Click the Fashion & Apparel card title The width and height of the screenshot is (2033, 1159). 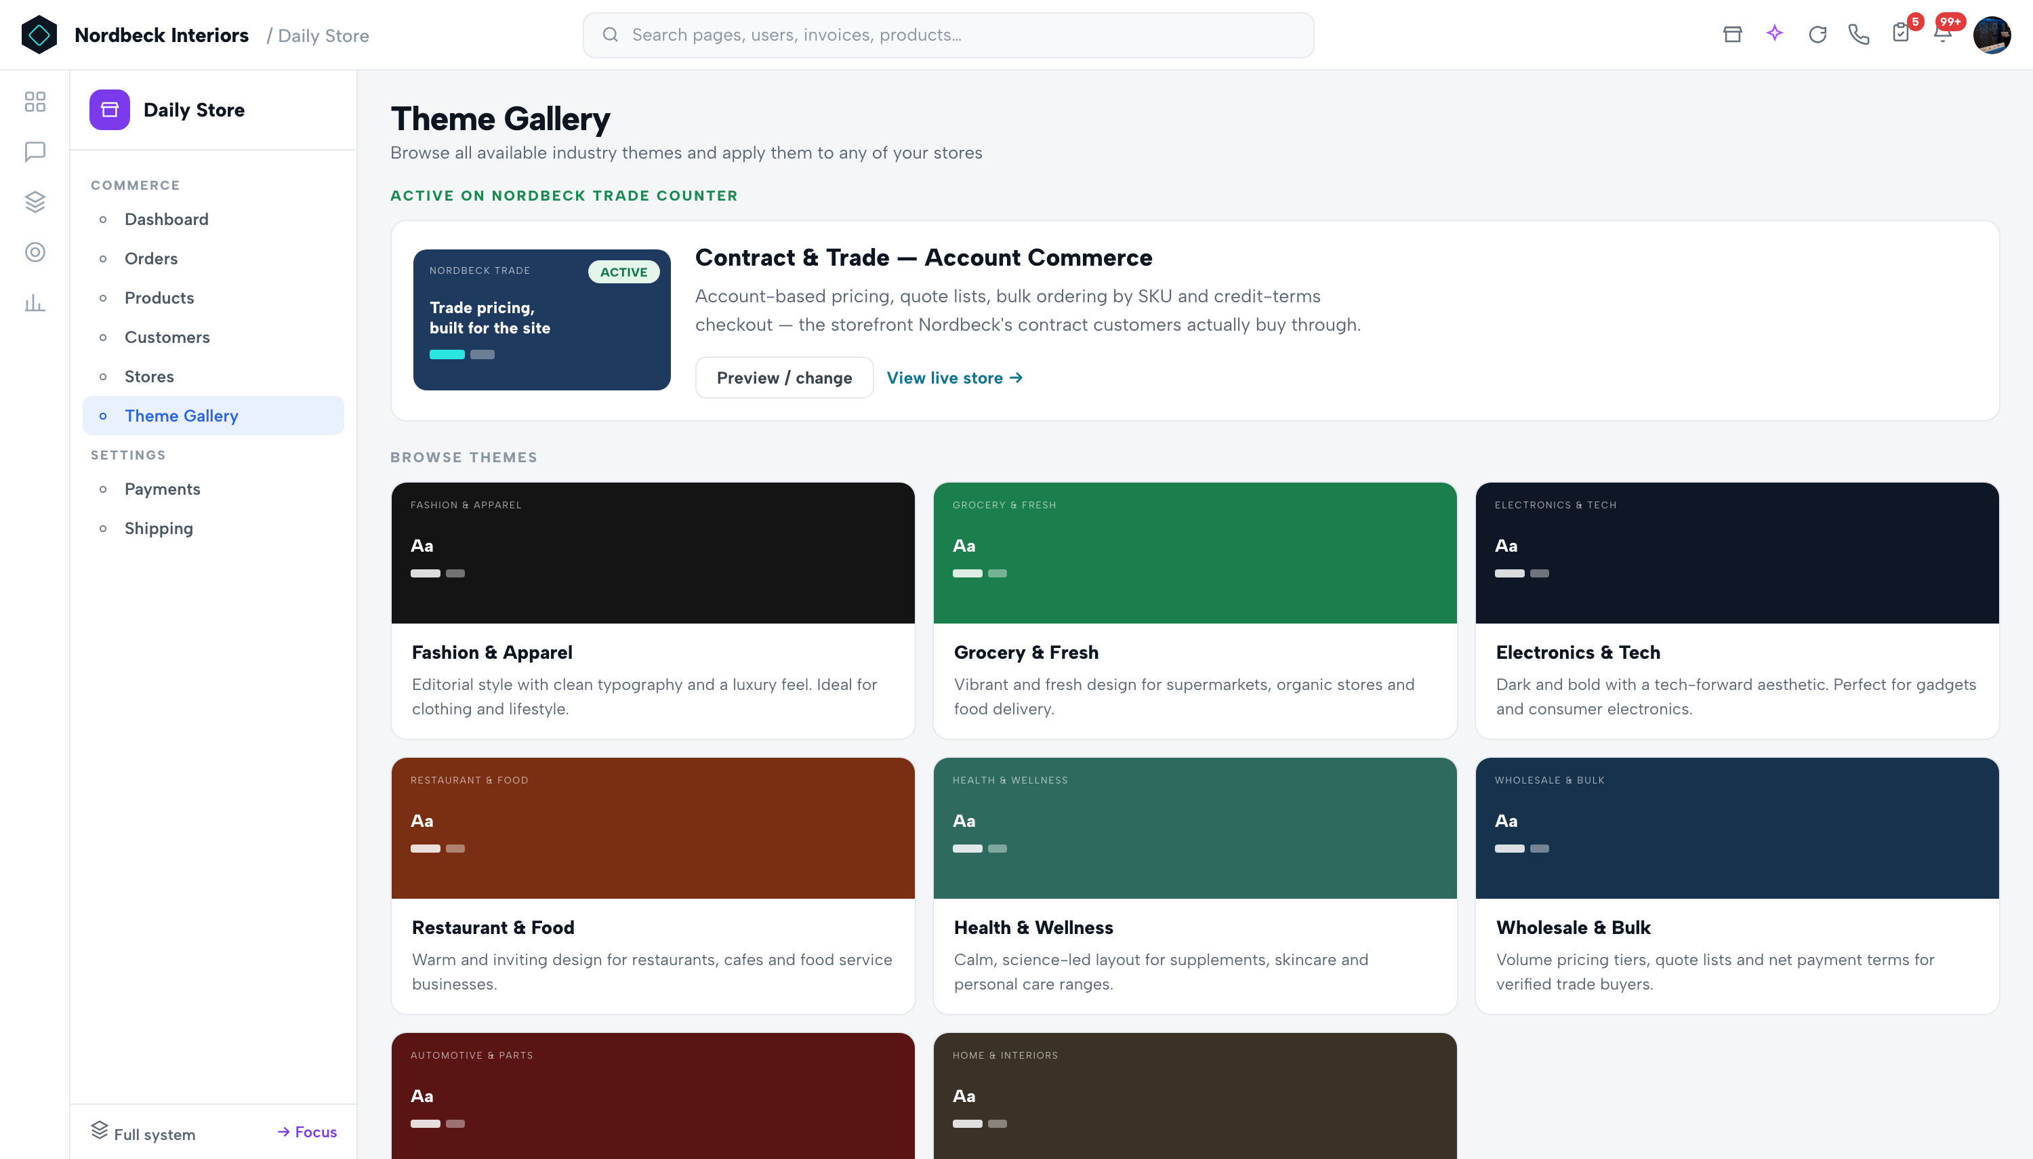pyautogui.click(x=492, y=653)
